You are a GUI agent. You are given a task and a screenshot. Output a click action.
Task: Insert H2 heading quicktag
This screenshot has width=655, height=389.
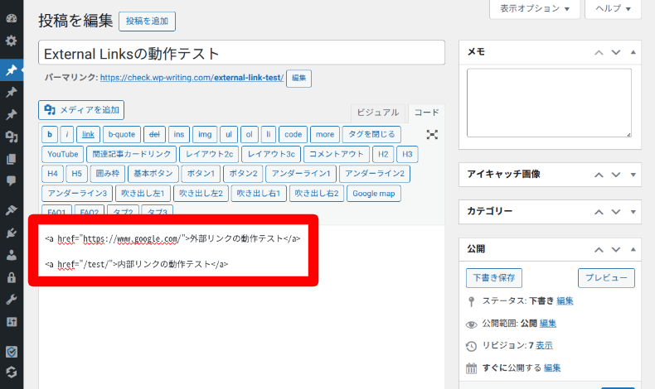tap(383, 154)
